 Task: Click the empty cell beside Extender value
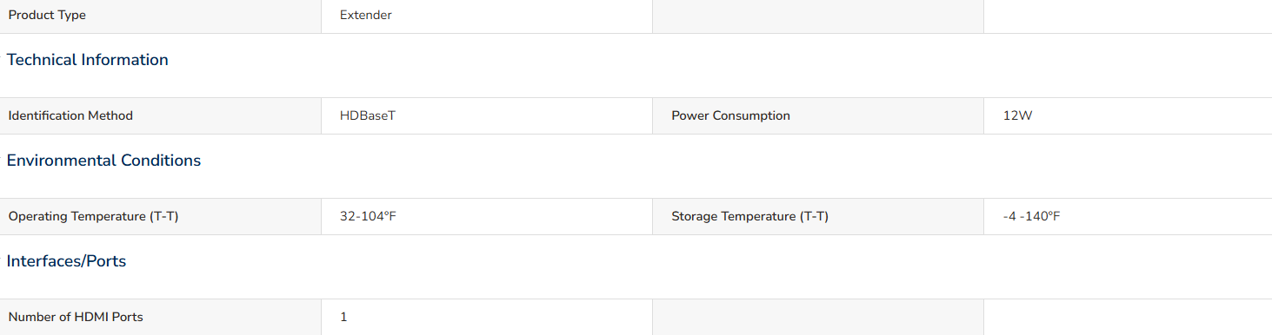click(x=818, y=16)
